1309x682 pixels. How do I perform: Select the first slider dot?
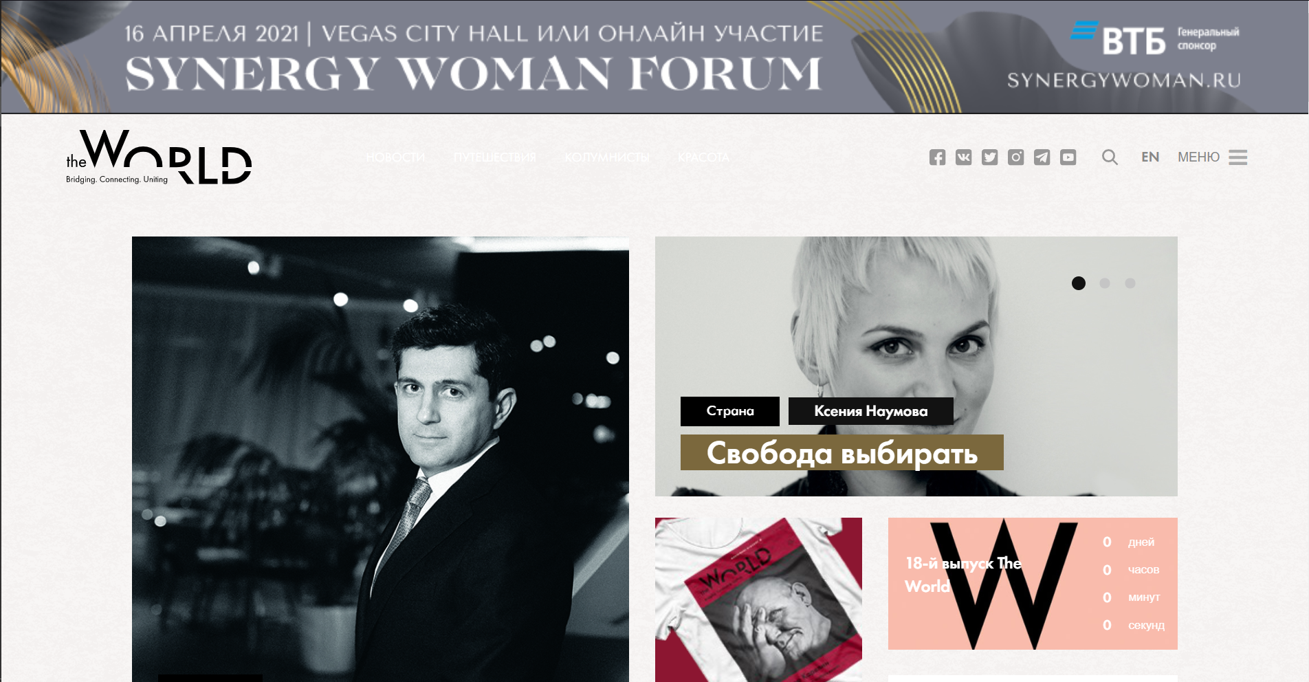tap(1079, 283)
